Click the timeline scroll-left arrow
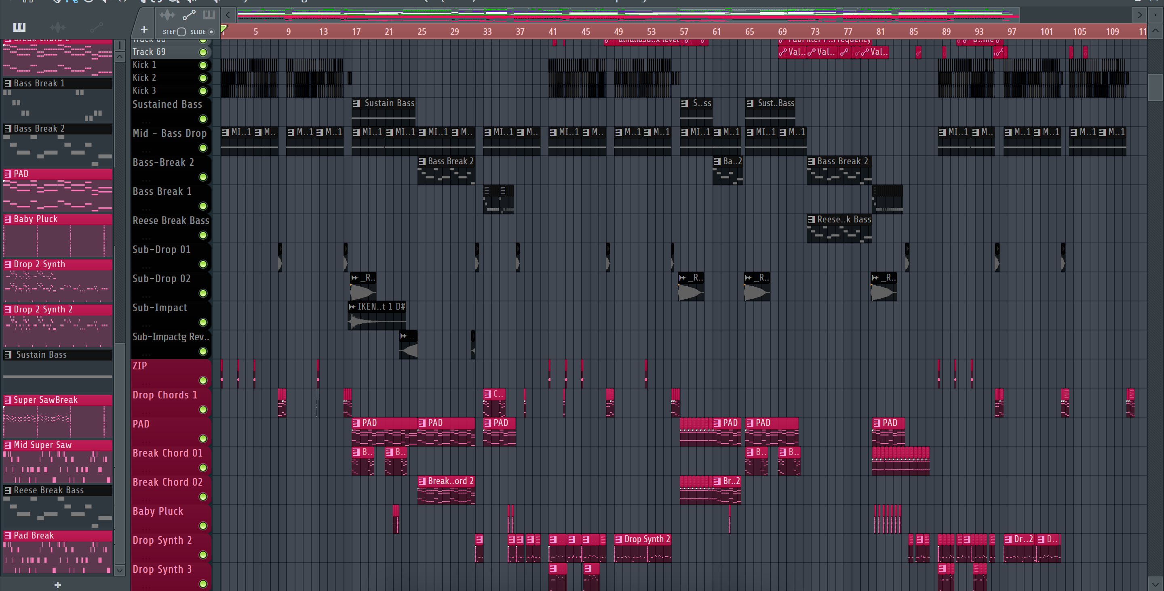Image resolution: width=1164 pixels, height=591 pixels. [228, 15]
